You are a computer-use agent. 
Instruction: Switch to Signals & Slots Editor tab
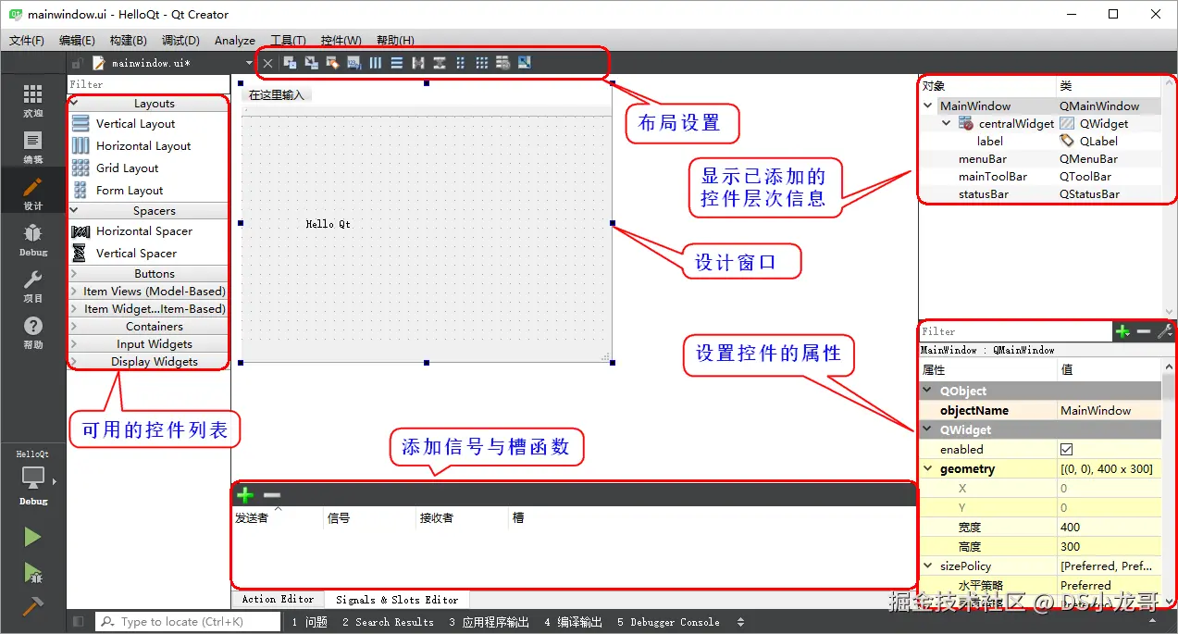(397, 600)
